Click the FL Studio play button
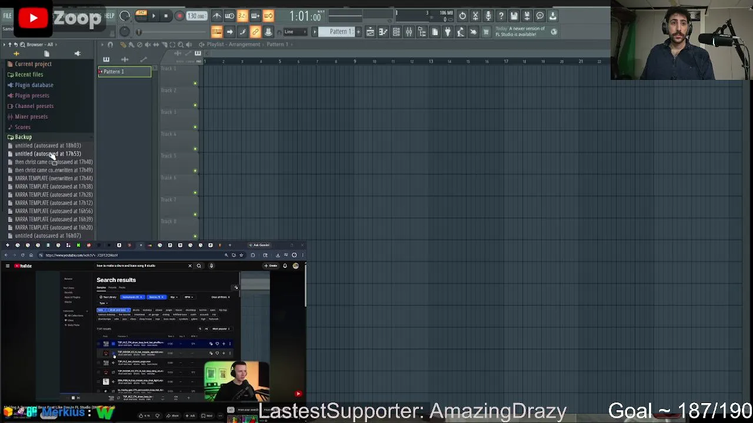The image size is (753, 423). click(x=154, y=16)
